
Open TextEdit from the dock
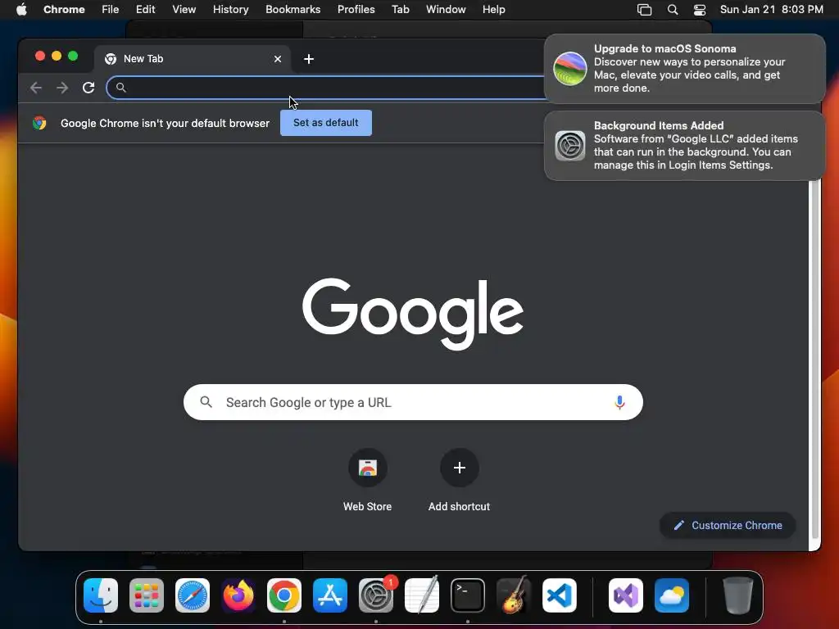point(422,595)
